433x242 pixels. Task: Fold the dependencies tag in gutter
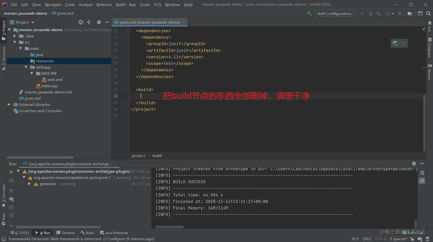tap(129, 31)
